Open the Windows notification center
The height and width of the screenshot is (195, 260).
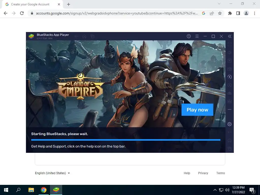tap(252, 190)
